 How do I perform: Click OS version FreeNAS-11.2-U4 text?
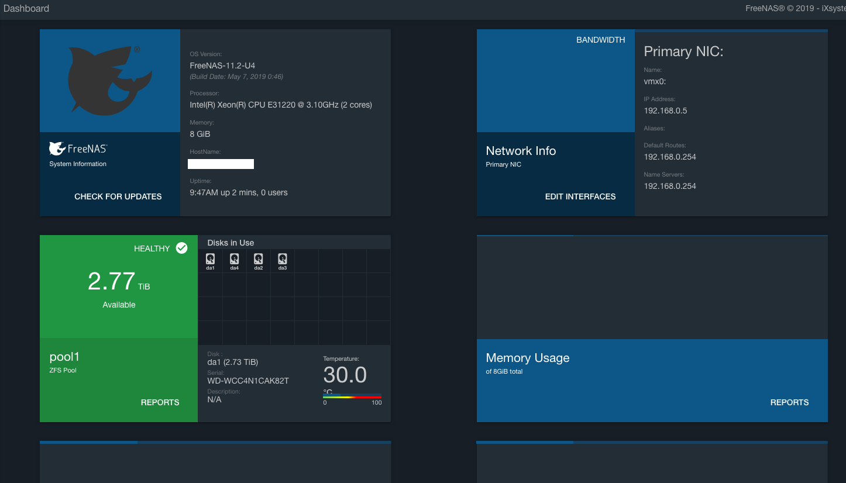pyautogui.click(x=222, y=65)
